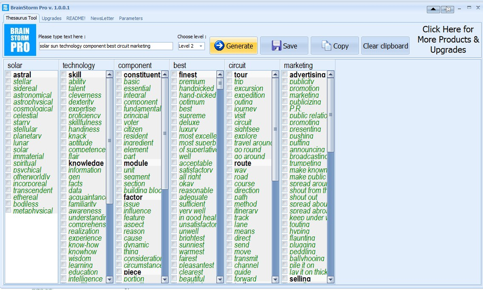Enable the tour checkbox under circuit
This screenshot has height=290, width=483.
(x=229, y=74)
